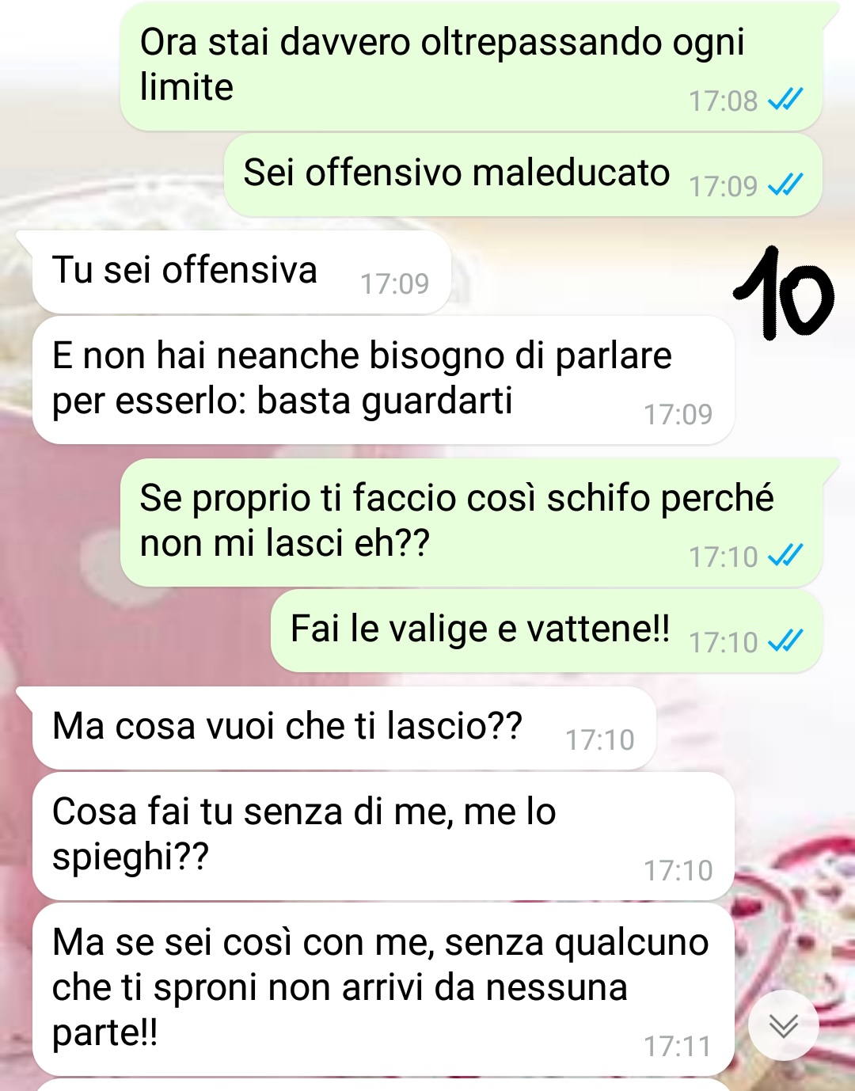
Task: Select 'Fai le valige e vattene!!' message
Action: click(x=546, y=631)
